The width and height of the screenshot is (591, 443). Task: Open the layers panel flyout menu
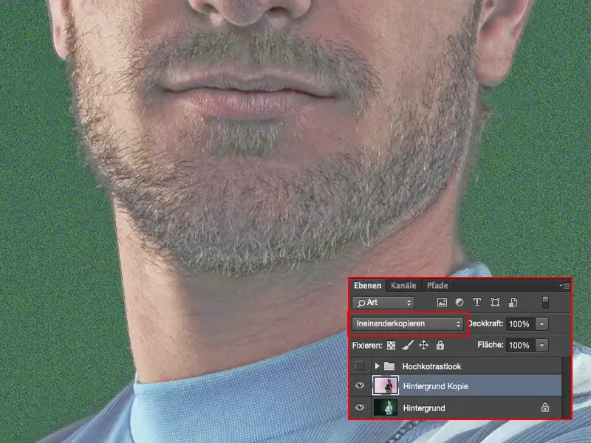click(x=565, y=286)
